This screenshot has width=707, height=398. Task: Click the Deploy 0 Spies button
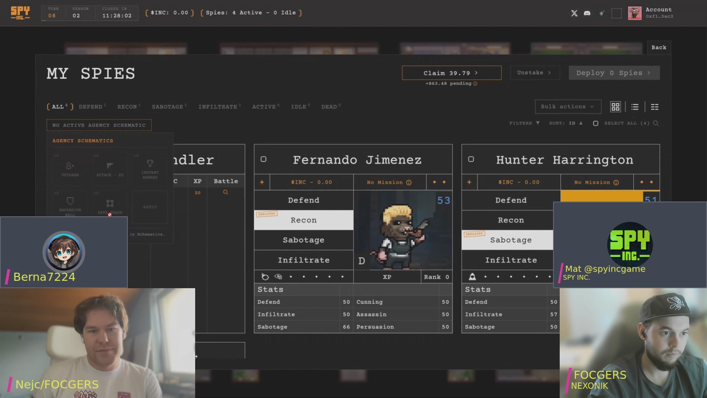(614, 73)
